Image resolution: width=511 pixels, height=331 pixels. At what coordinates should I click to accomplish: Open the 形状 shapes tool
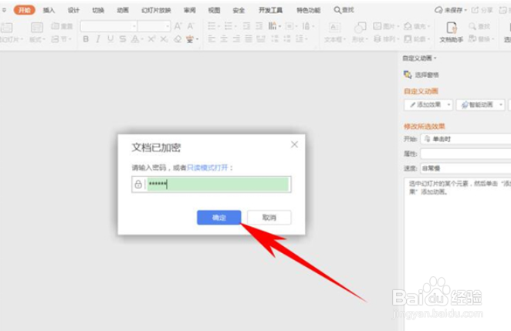click(x=360, y=32)
